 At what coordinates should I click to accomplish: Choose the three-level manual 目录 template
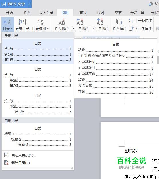38,104
